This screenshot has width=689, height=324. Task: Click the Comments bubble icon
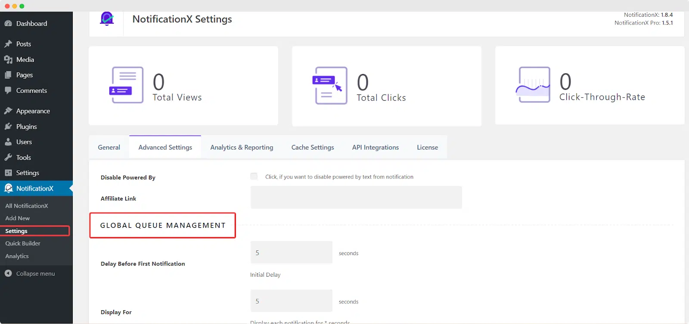click(8, 90)
